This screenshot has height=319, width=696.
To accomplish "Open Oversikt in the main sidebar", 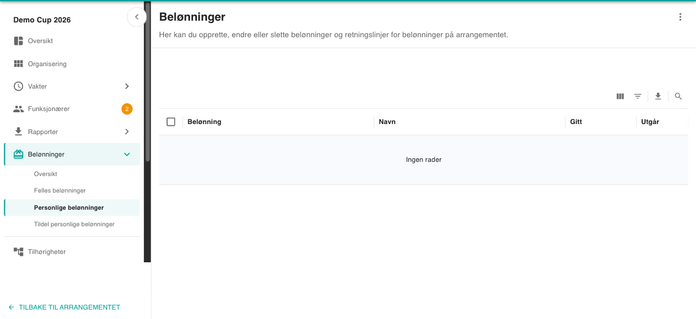I will [72, 41].
